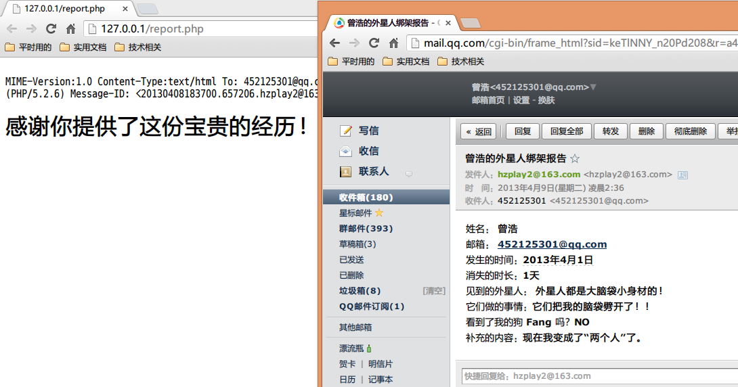Reload the mail.qq.com page

pos(374,43)
